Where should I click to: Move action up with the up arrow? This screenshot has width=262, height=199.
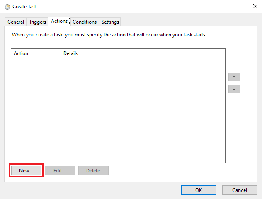point(234,77)
